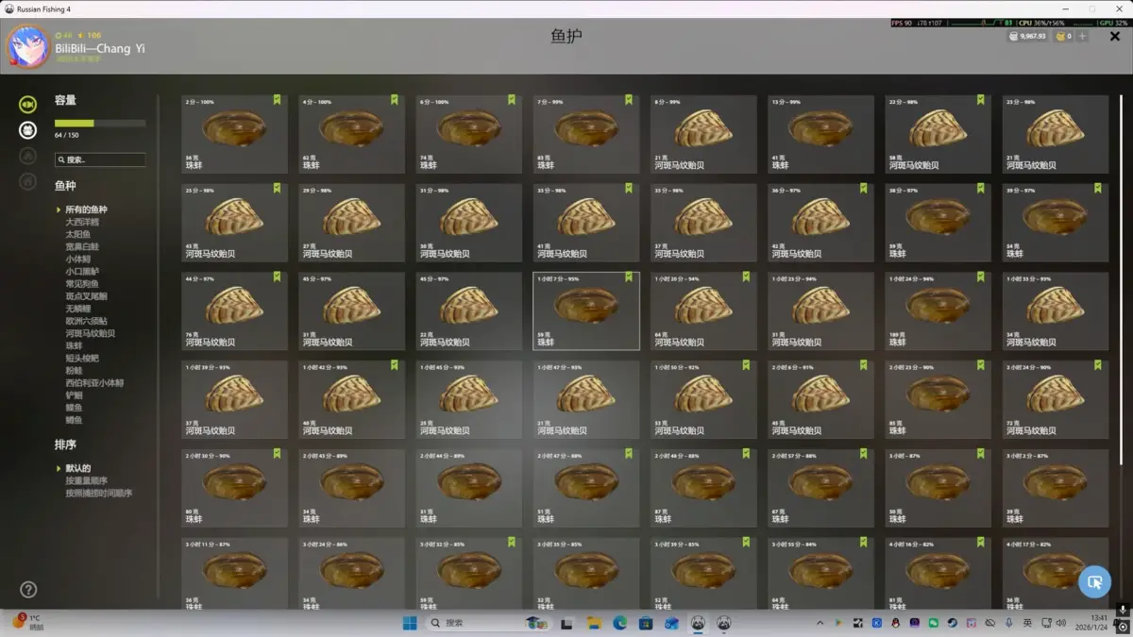Click the blue floating cursor button
1133x637 pixels.
click(1094, 581)
